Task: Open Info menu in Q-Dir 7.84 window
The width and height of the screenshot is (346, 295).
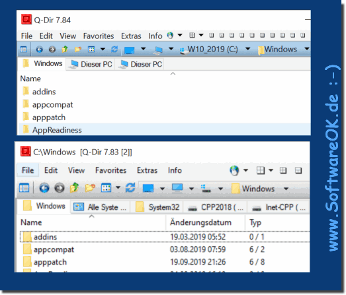Action: point(155,36)
